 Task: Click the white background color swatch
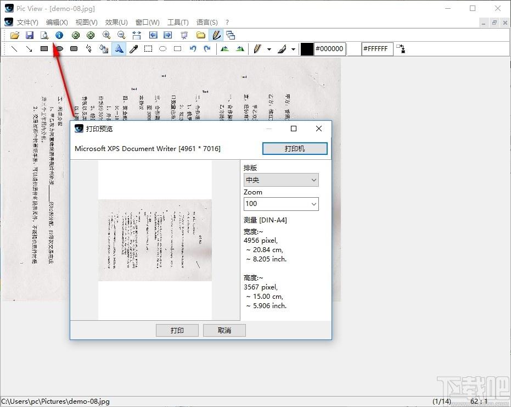tap(355, 49)
